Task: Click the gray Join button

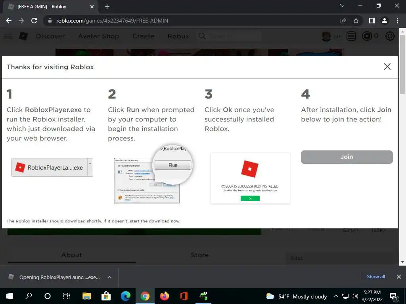Action: pyautogui.click(x=347, y=157)
